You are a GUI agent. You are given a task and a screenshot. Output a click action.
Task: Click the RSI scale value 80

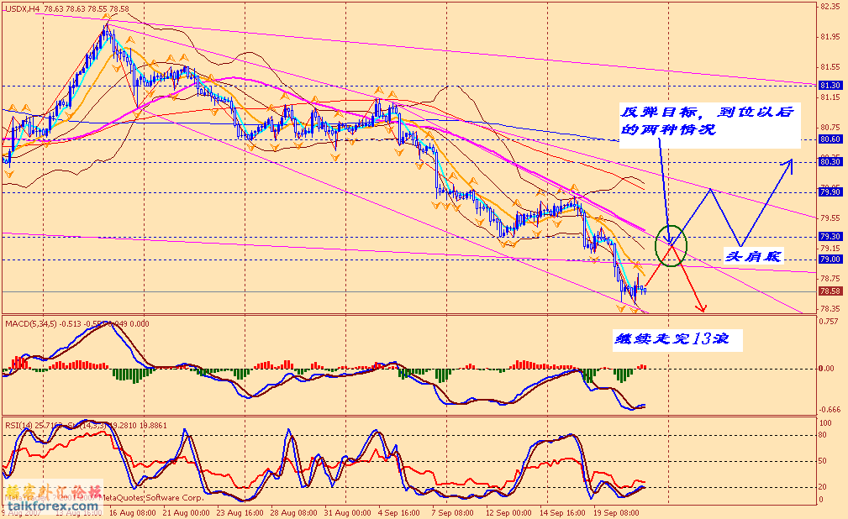pyautogui.click(x=823, y=435)
